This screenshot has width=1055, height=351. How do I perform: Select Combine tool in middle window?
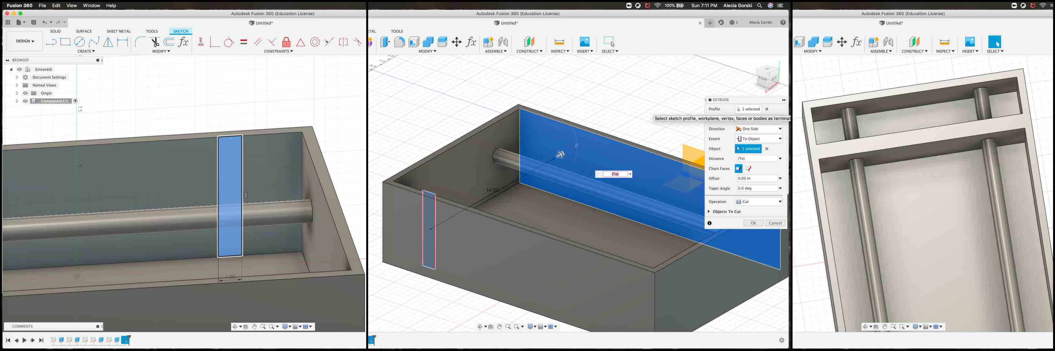428,42
